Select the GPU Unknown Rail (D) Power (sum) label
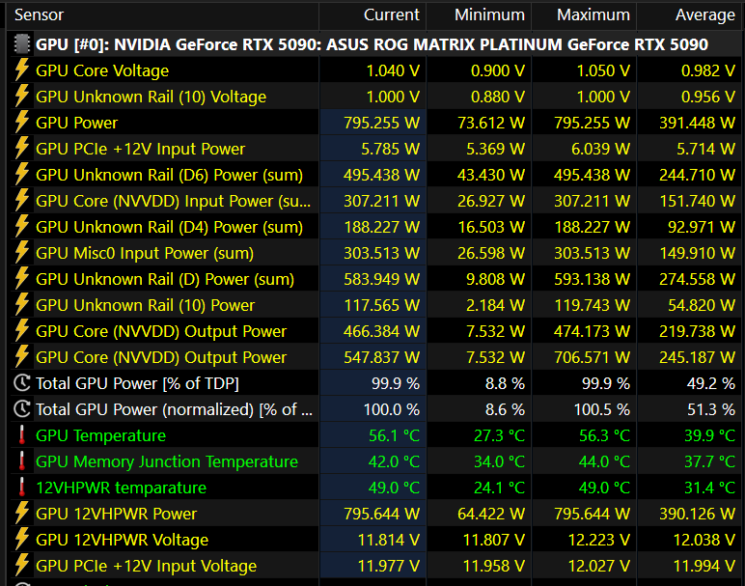Viewport: 745px width, 586px height. [x=165, y=279]
